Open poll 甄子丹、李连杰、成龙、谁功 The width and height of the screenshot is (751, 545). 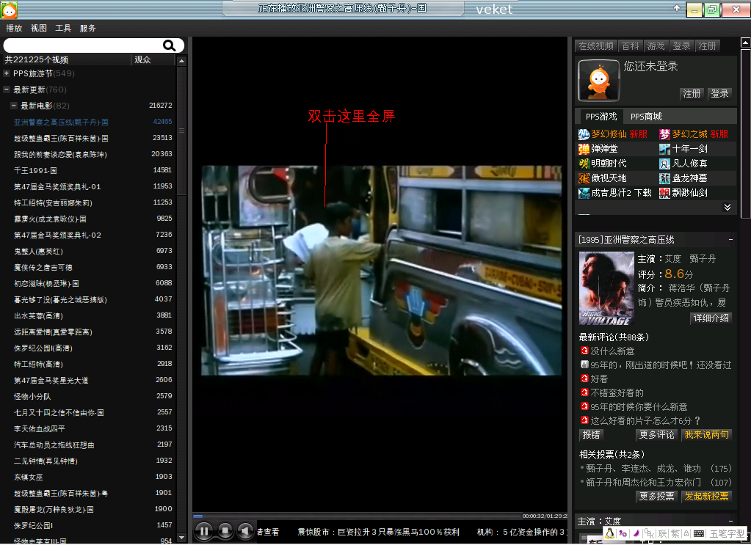pyautogui.click(x=643, y=469)
